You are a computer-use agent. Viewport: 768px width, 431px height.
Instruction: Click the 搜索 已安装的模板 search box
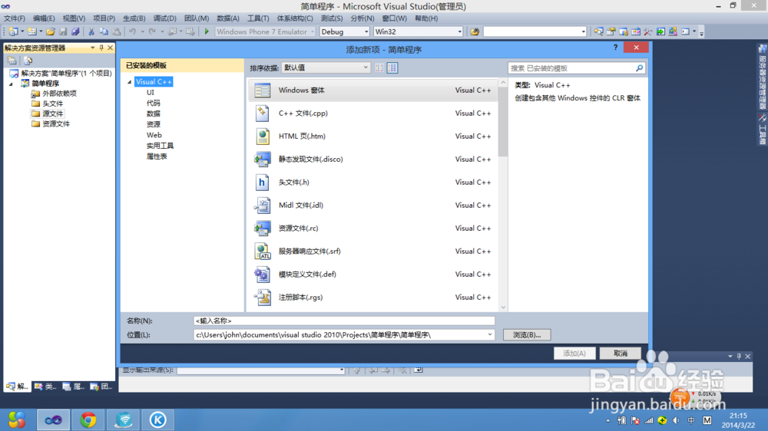[x=571, y=68]
